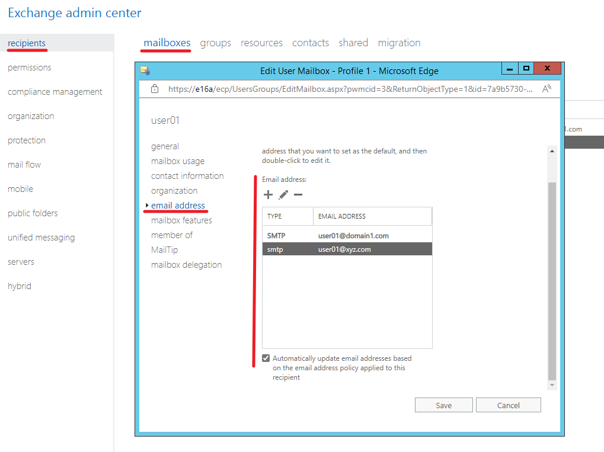Remove selected email address with minus icon
Screen dimensions: 604x452
pyautogui.click(x=298, y=195)
